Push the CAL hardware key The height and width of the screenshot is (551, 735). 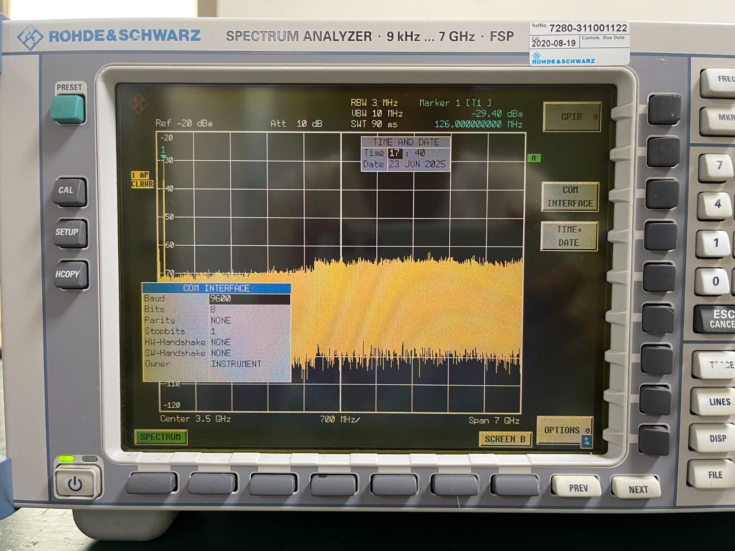[69, 191]
